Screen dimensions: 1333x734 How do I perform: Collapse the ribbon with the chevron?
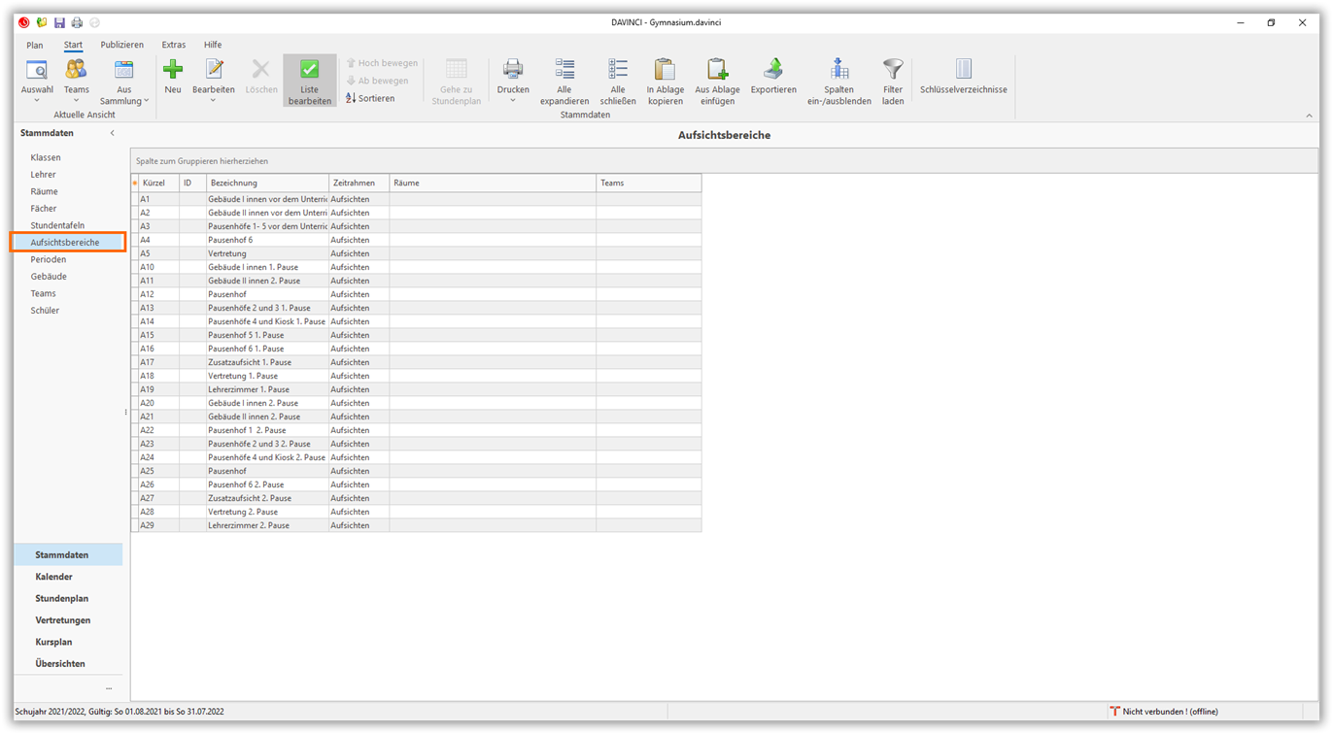[1309, 116]
